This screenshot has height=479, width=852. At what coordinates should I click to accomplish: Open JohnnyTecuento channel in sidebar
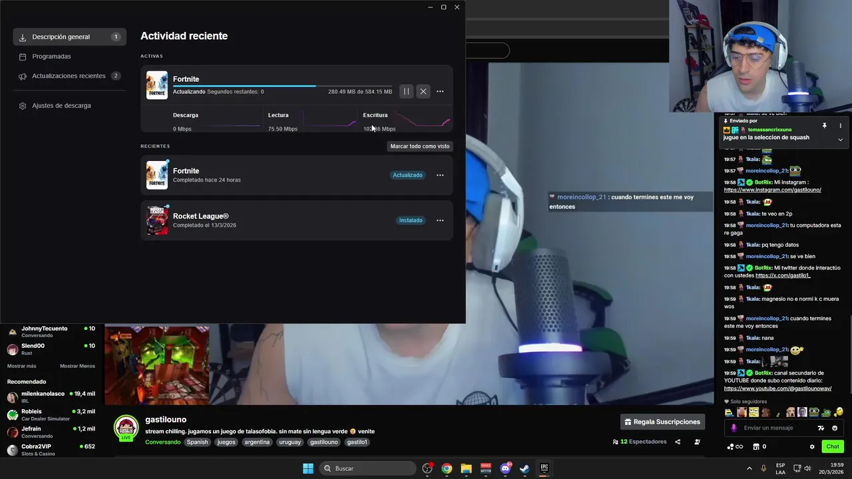click(x=52, y=331)
